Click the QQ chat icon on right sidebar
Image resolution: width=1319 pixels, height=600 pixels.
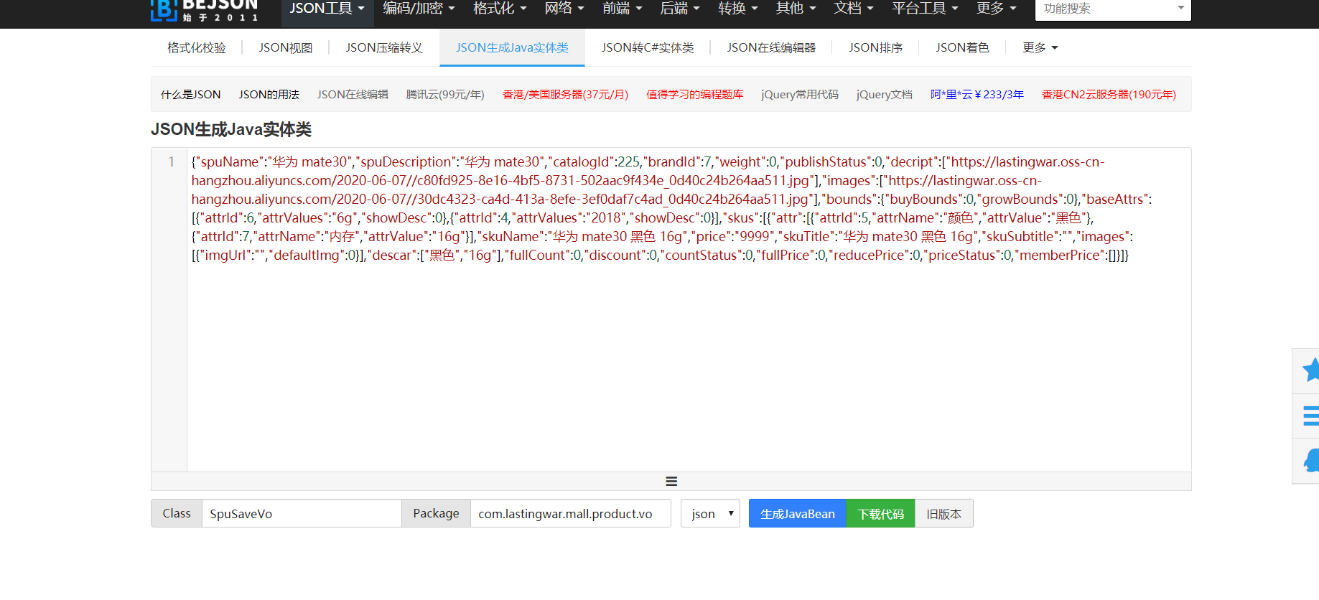tap(1311, 460)
